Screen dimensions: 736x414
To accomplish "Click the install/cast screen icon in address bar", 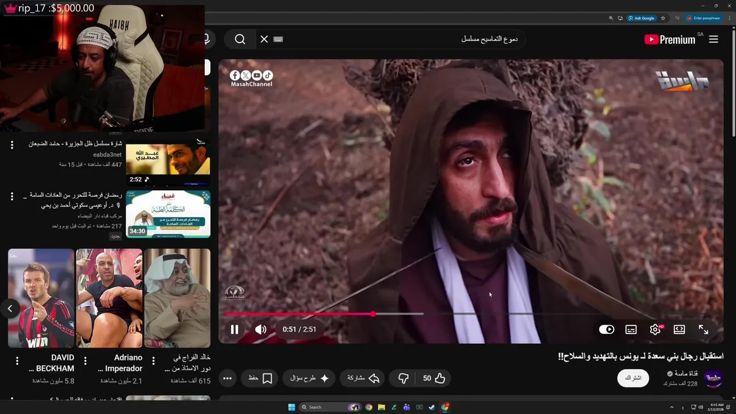I will pyautogui.click(x=620, y=18).
